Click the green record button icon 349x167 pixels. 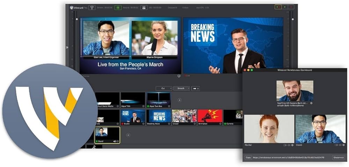[x=118, y=7]
